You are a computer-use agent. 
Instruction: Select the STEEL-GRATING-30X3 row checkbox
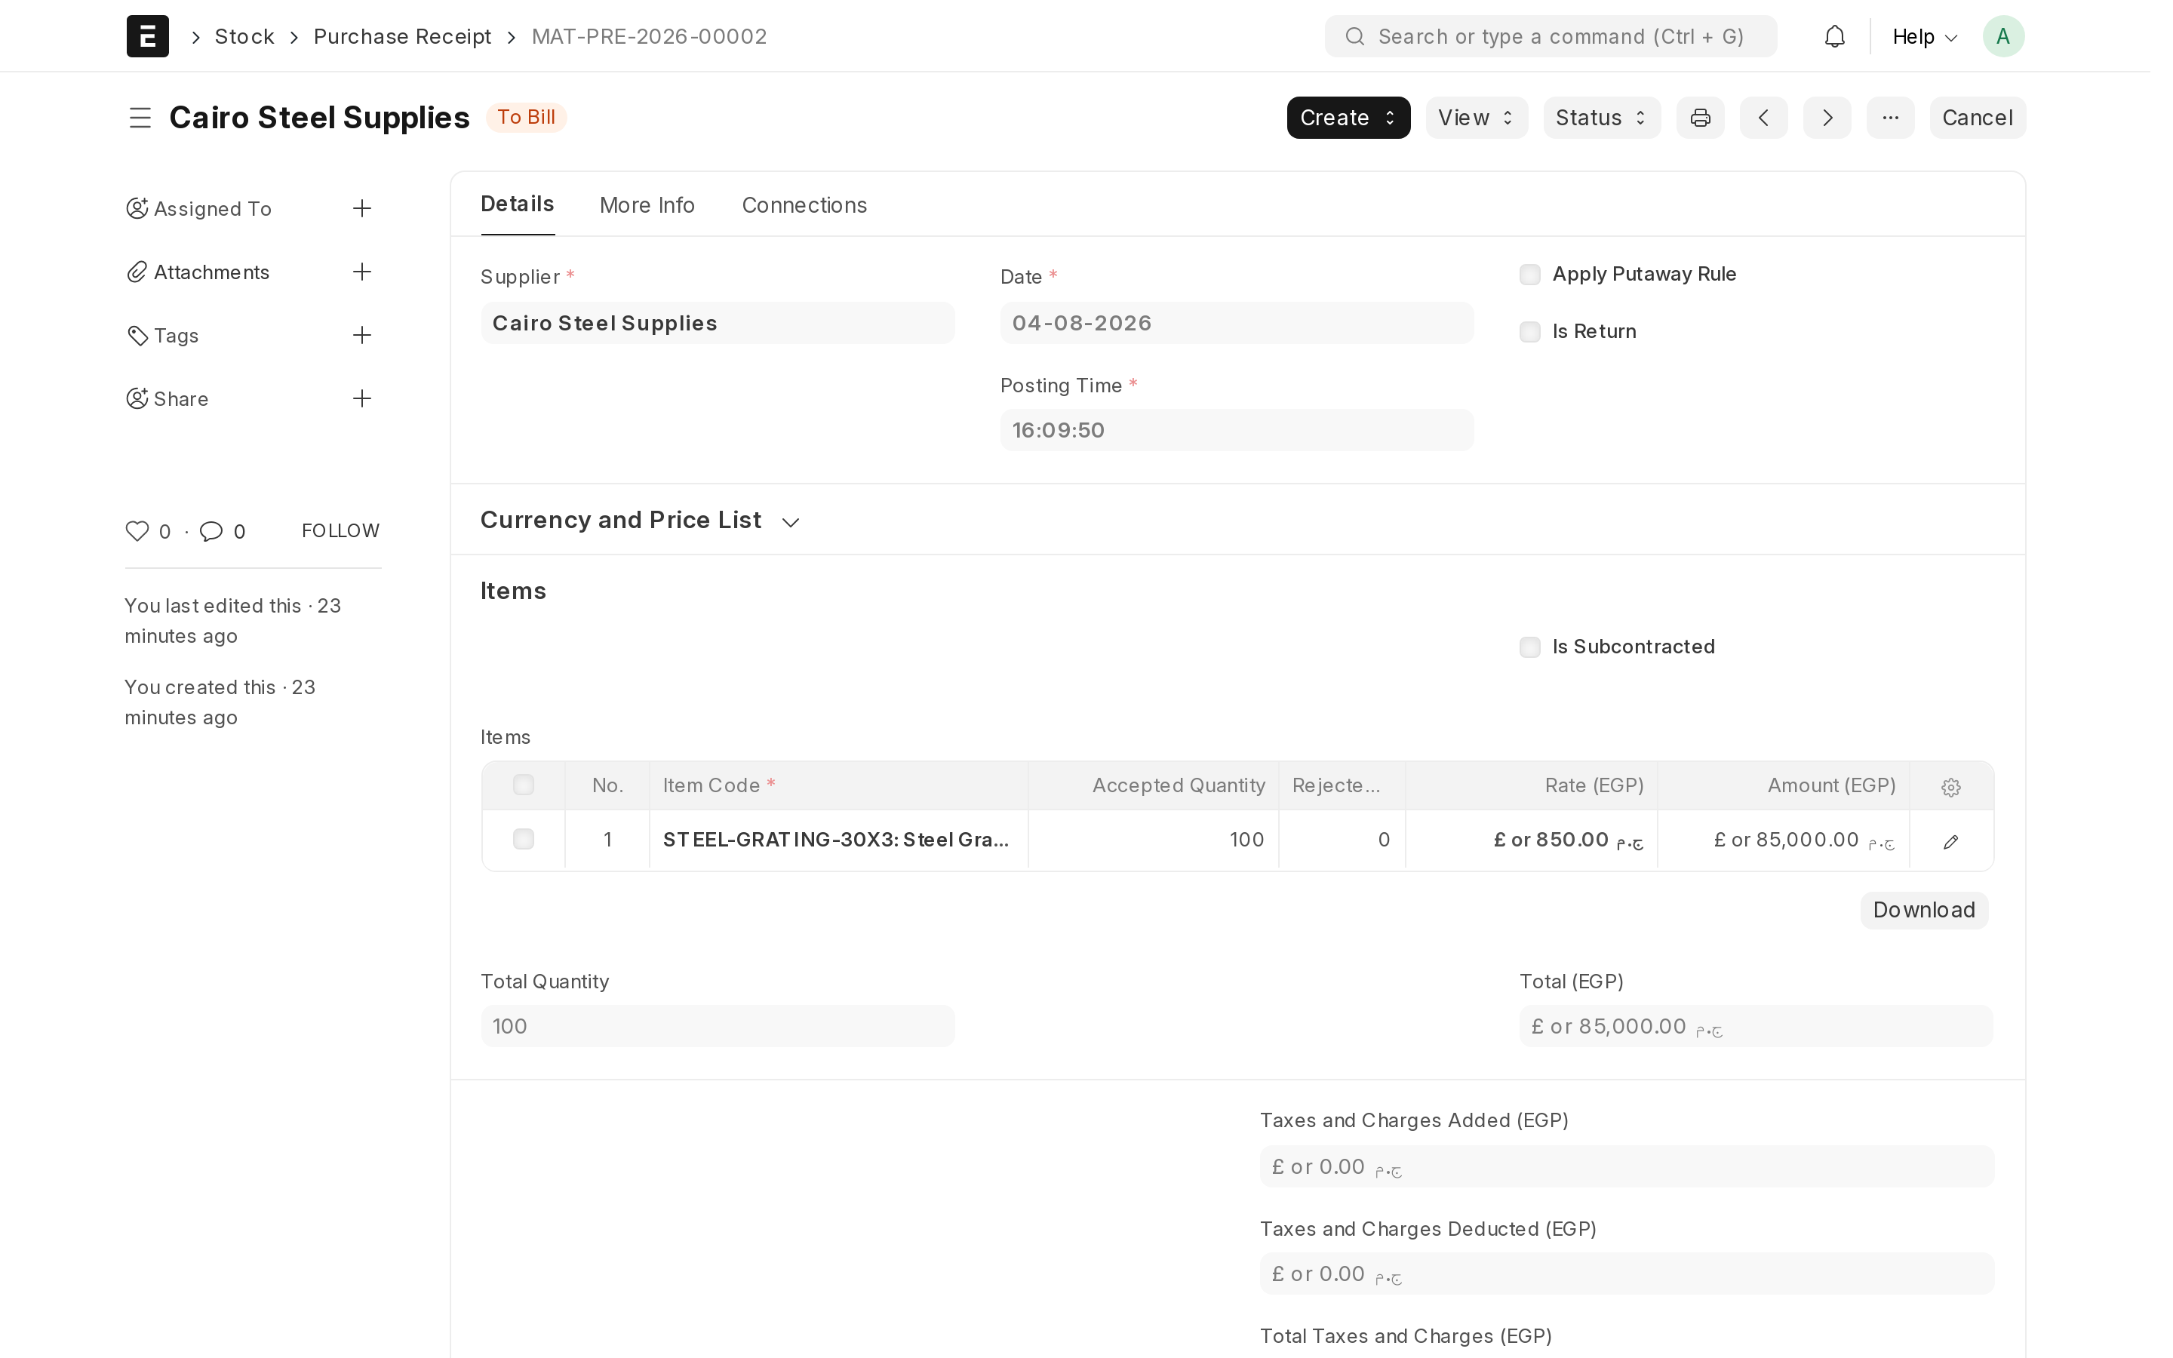pyautogui.click(x=523, y=839)
